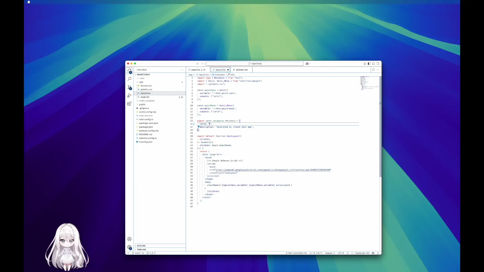
Task: Open the Copilot chat icon in title bar
Action: tap(307, 64)
